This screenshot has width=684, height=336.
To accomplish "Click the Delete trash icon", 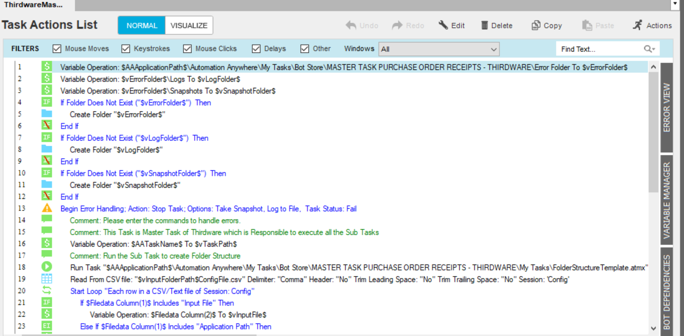I will click(484, 25).
